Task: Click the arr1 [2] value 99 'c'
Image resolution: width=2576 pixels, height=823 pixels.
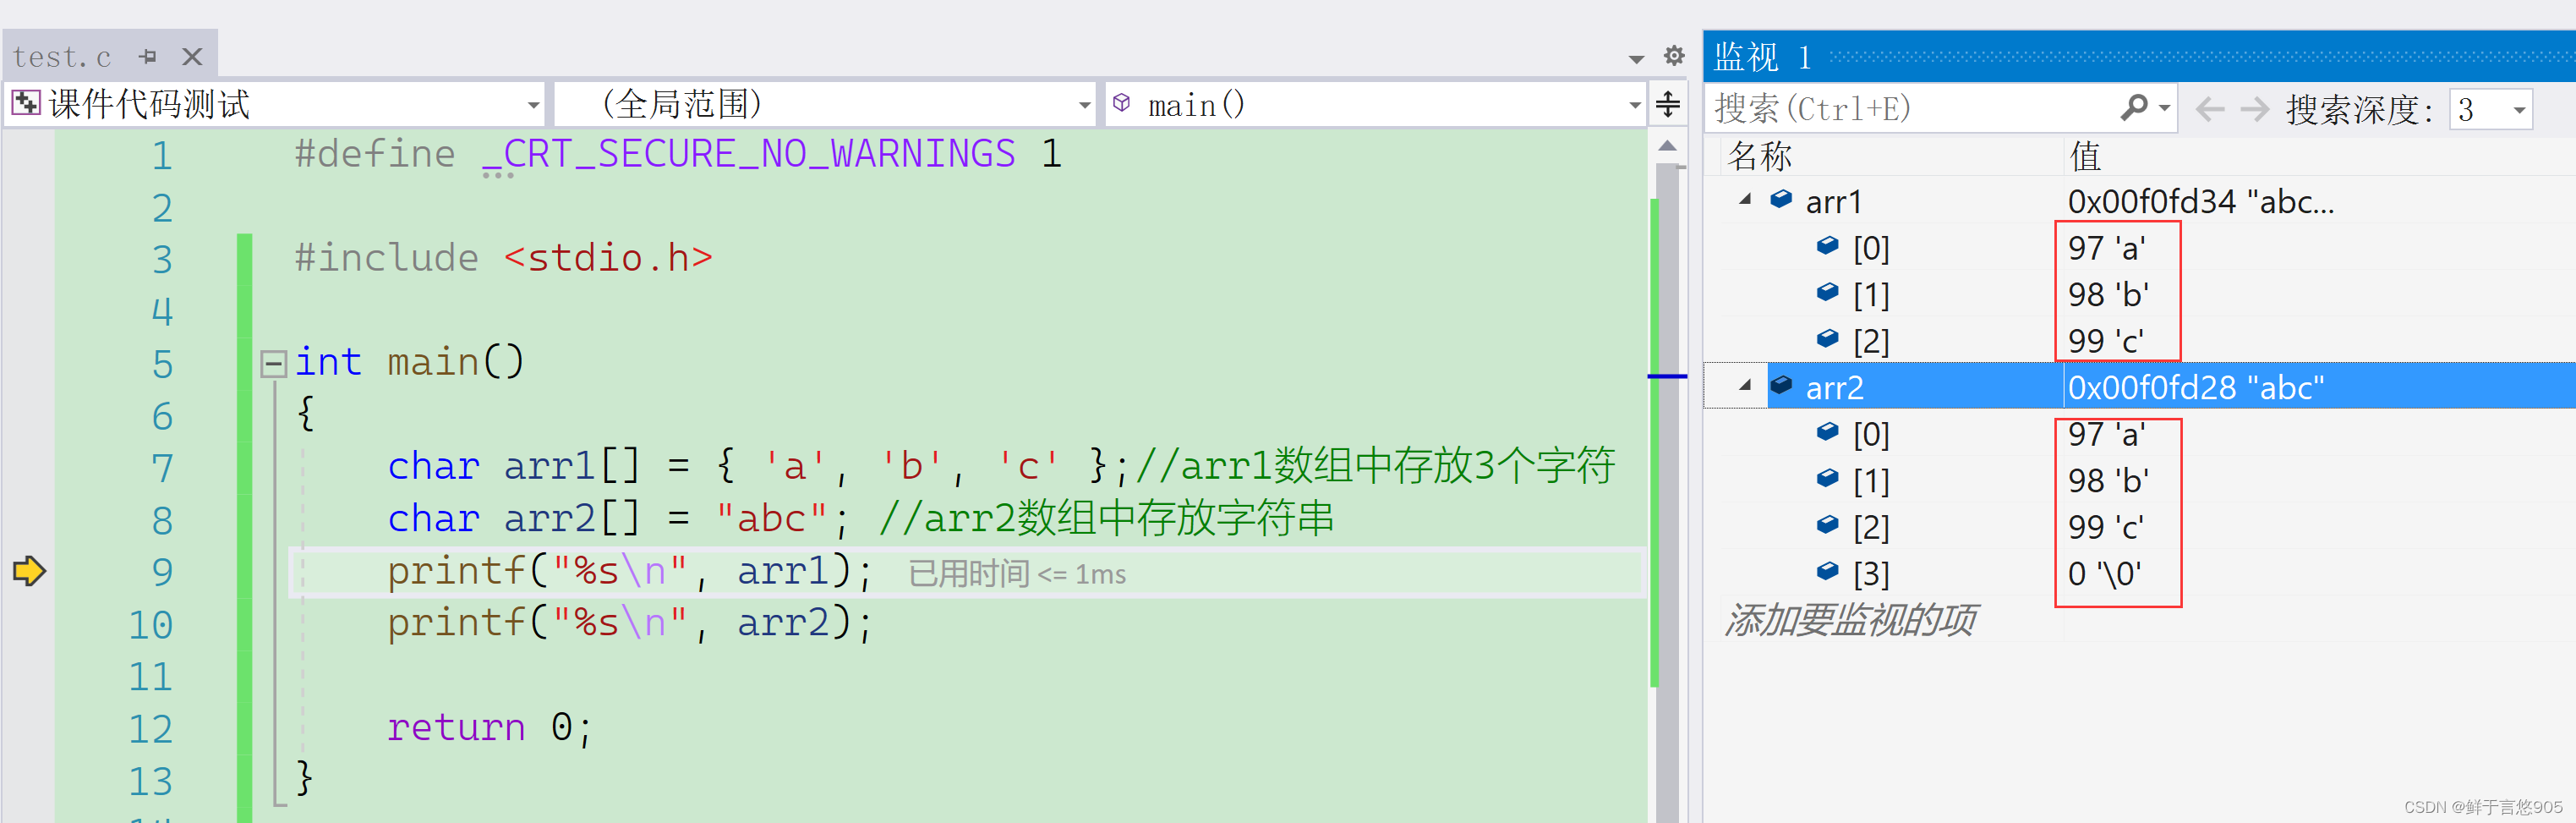Action: pos(2105,341)
